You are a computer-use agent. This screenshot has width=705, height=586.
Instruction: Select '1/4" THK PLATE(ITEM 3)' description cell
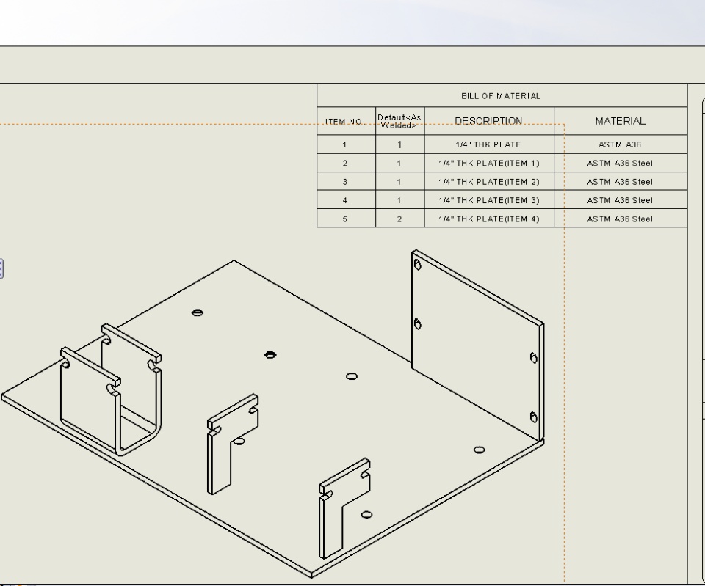(489, 200)
